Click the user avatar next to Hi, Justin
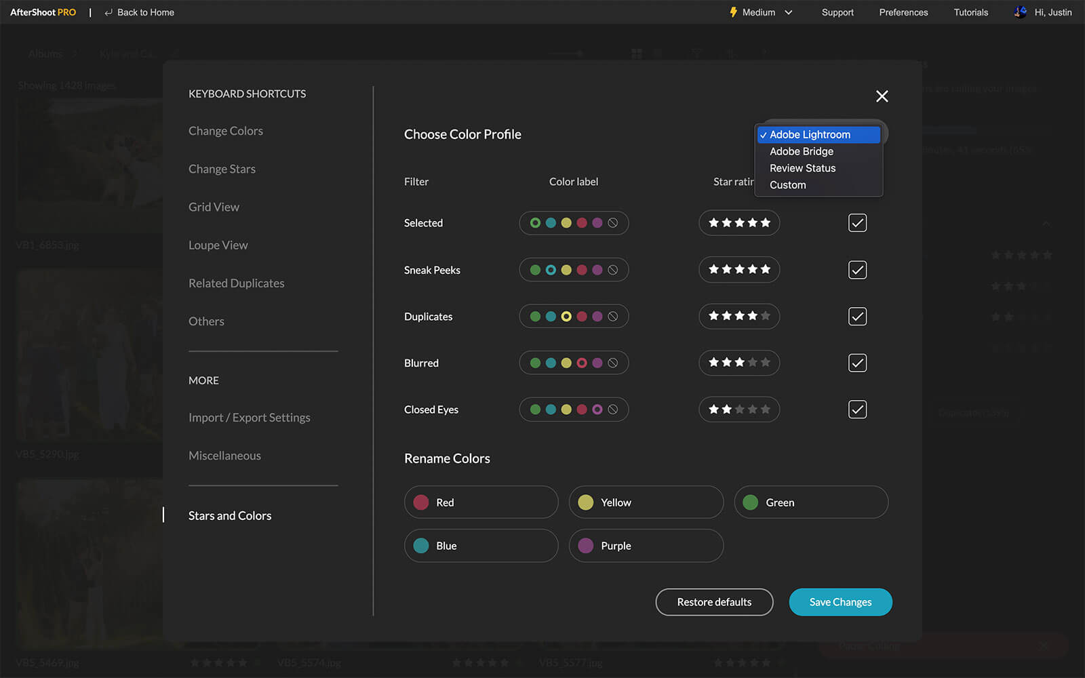The image size is (1085, 678). tap(1020, 12)
